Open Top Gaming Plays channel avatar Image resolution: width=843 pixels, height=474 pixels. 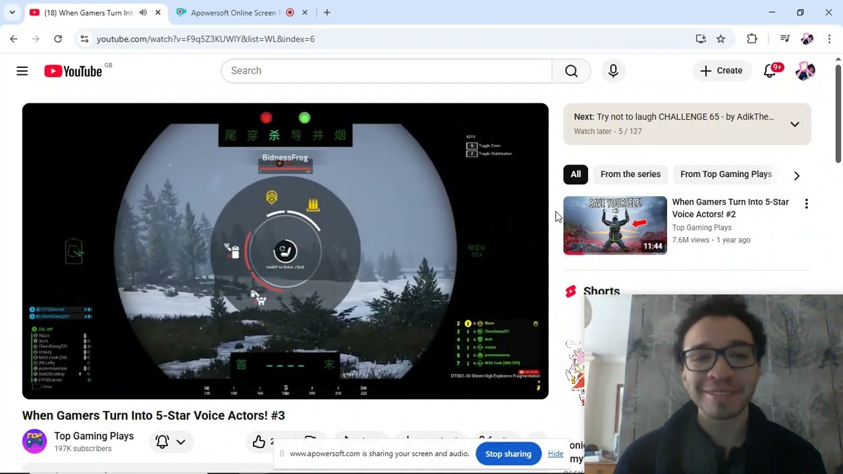tap(34, 442)
